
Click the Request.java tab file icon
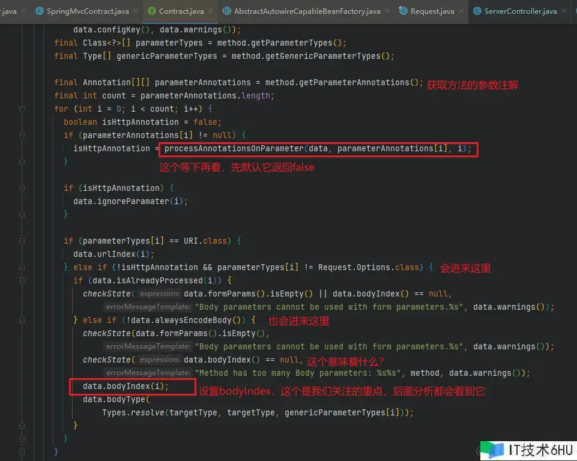point(403,11)
